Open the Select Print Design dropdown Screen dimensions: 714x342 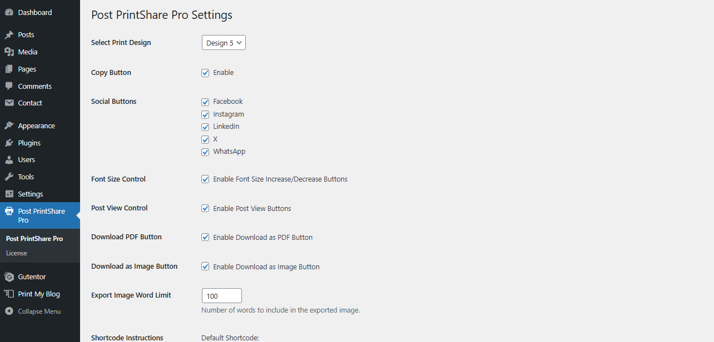[224, 43]
